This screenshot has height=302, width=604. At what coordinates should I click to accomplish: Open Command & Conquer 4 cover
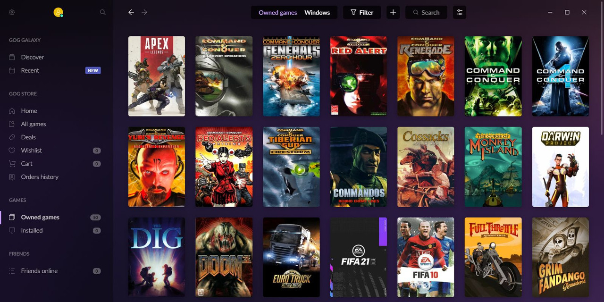click(x=561, y=76)
